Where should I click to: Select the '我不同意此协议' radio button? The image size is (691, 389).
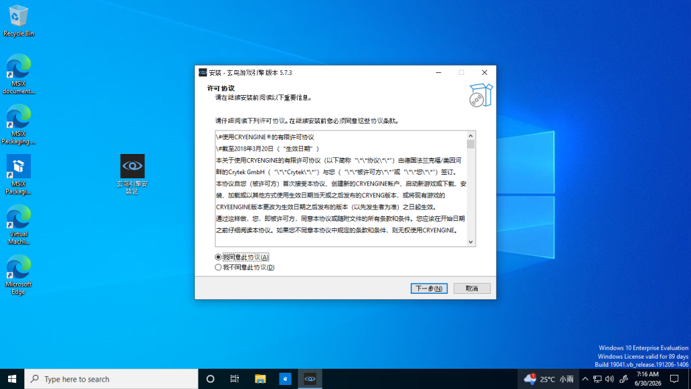click(218, 267)
